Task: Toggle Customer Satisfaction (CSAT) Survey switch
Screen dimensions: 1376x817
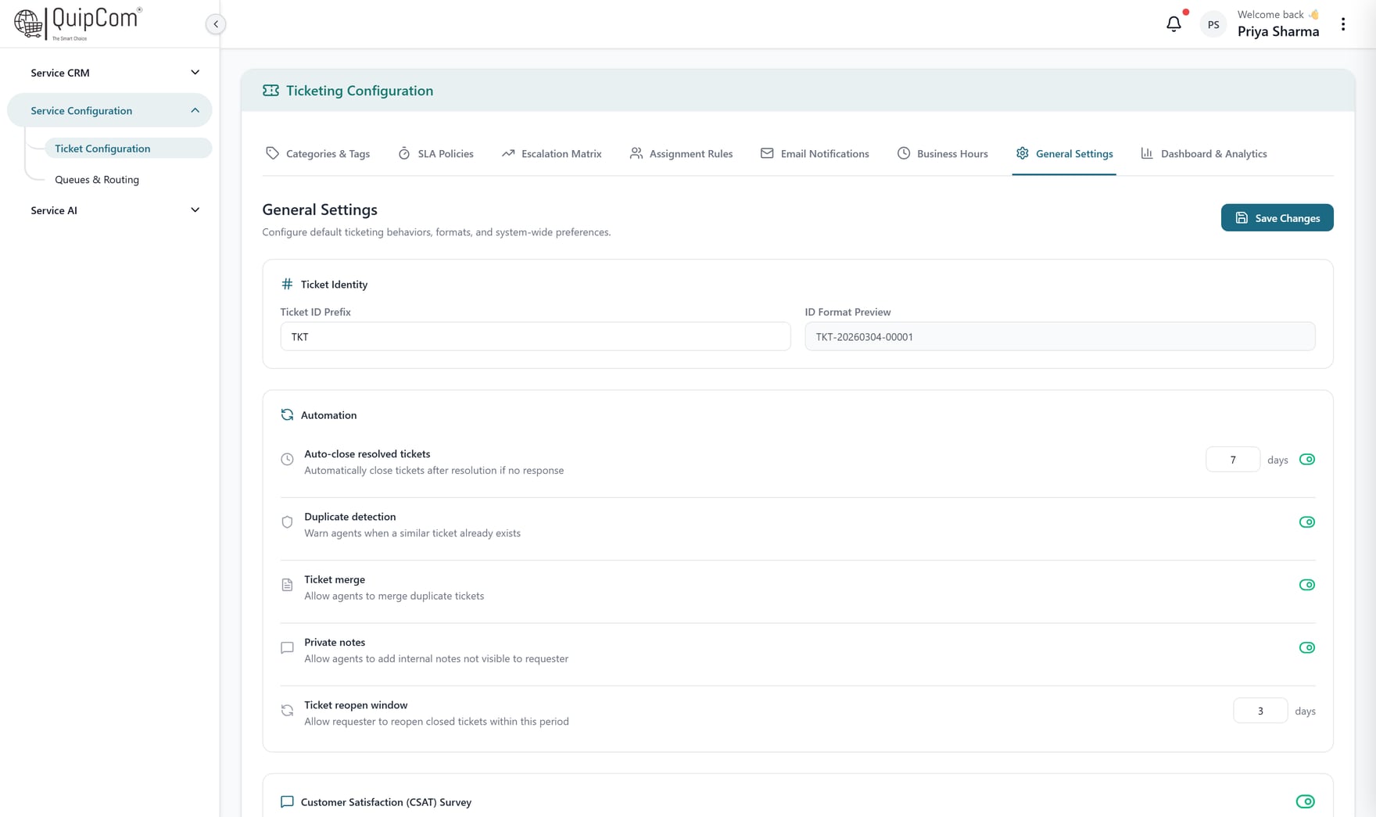Action: 1306,801
